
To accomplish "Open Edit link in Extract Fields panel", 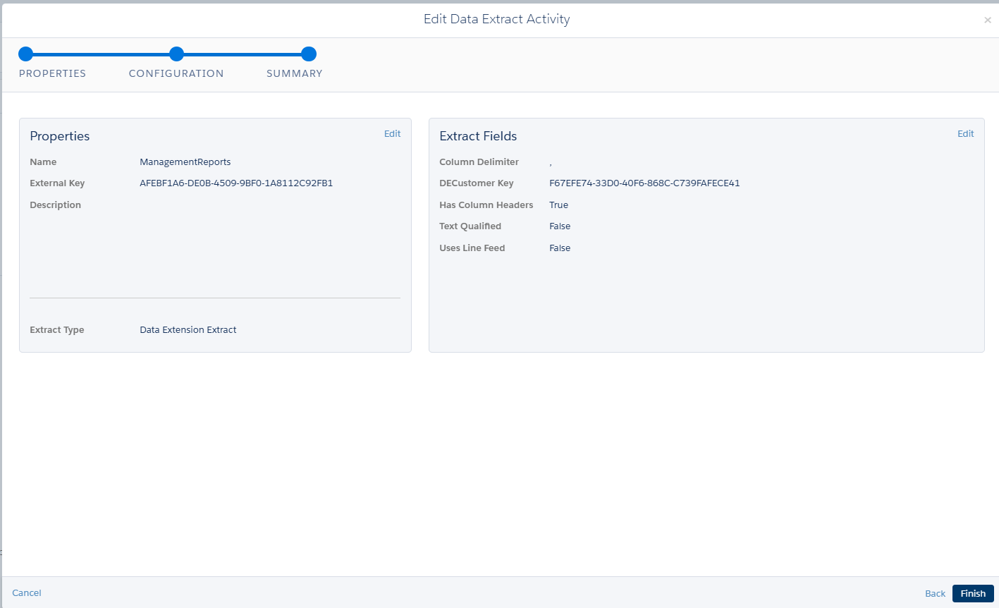I will [965, 134].
